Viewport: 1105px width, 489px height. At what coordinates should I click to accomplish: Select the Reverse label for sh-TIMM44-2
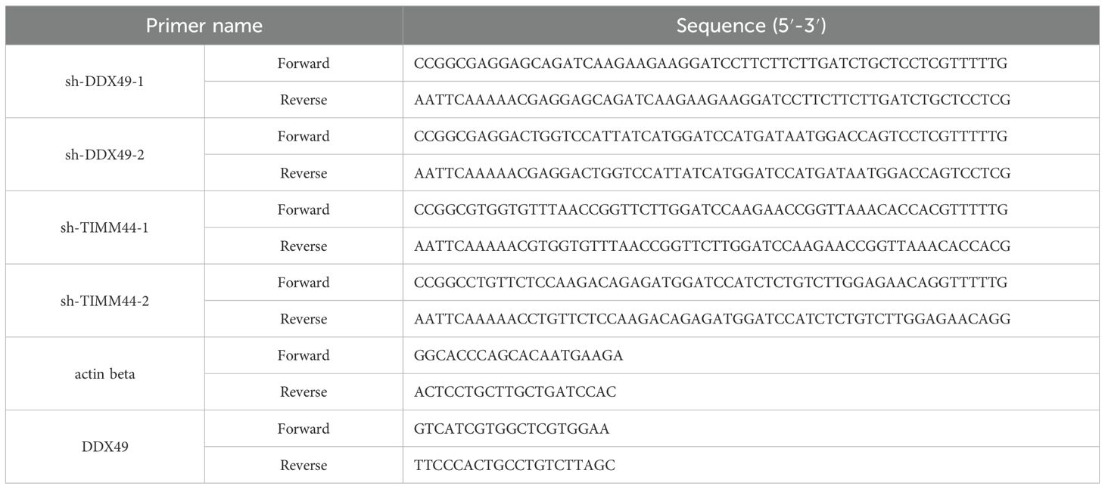tap(303, 319)
